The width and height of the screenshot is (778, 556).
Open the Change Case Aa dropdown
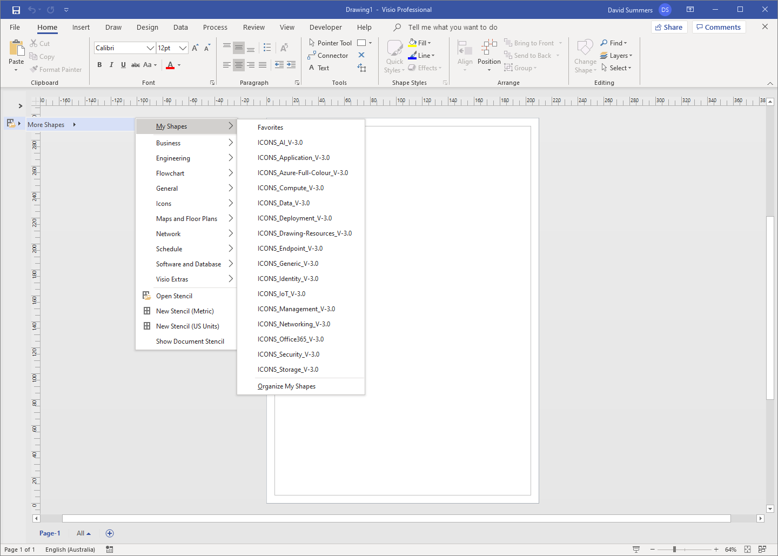[150, 65]
